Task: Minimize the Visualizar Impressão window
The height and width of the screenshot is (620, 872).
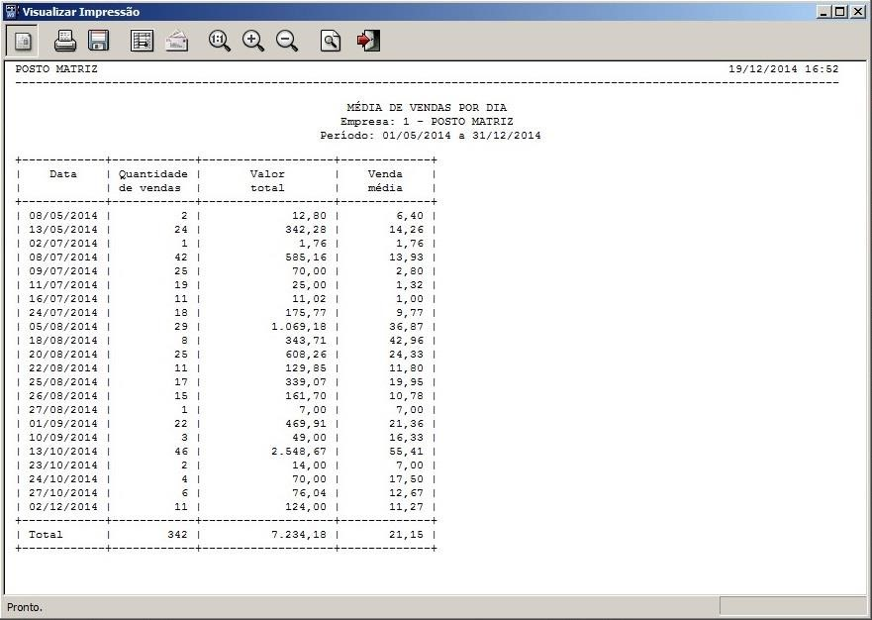Action: coord(824,11)
